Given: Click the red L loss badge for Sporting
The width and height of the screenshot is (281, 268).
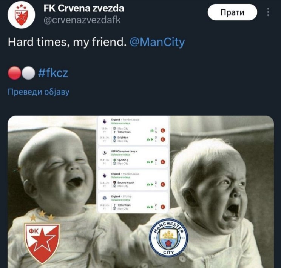Looking at the screenshot, I should [x=163, y=162].
